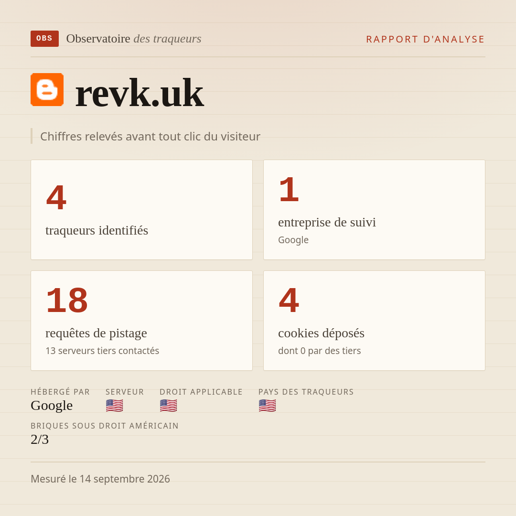
Task: Click 'Briques sous droit américain' label
Action: tap(105, 426)
